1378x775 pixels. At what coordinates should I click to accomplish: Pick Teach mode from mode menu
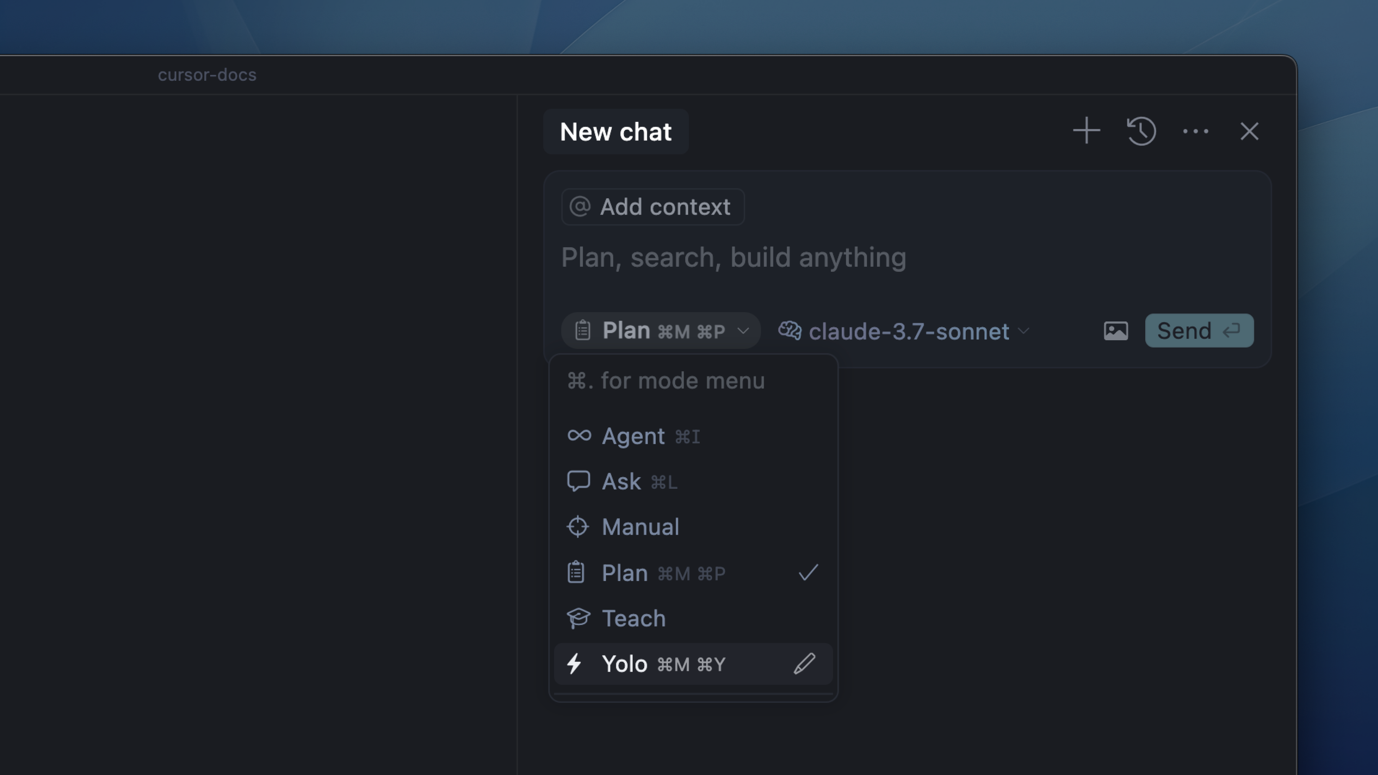[633, 619]
